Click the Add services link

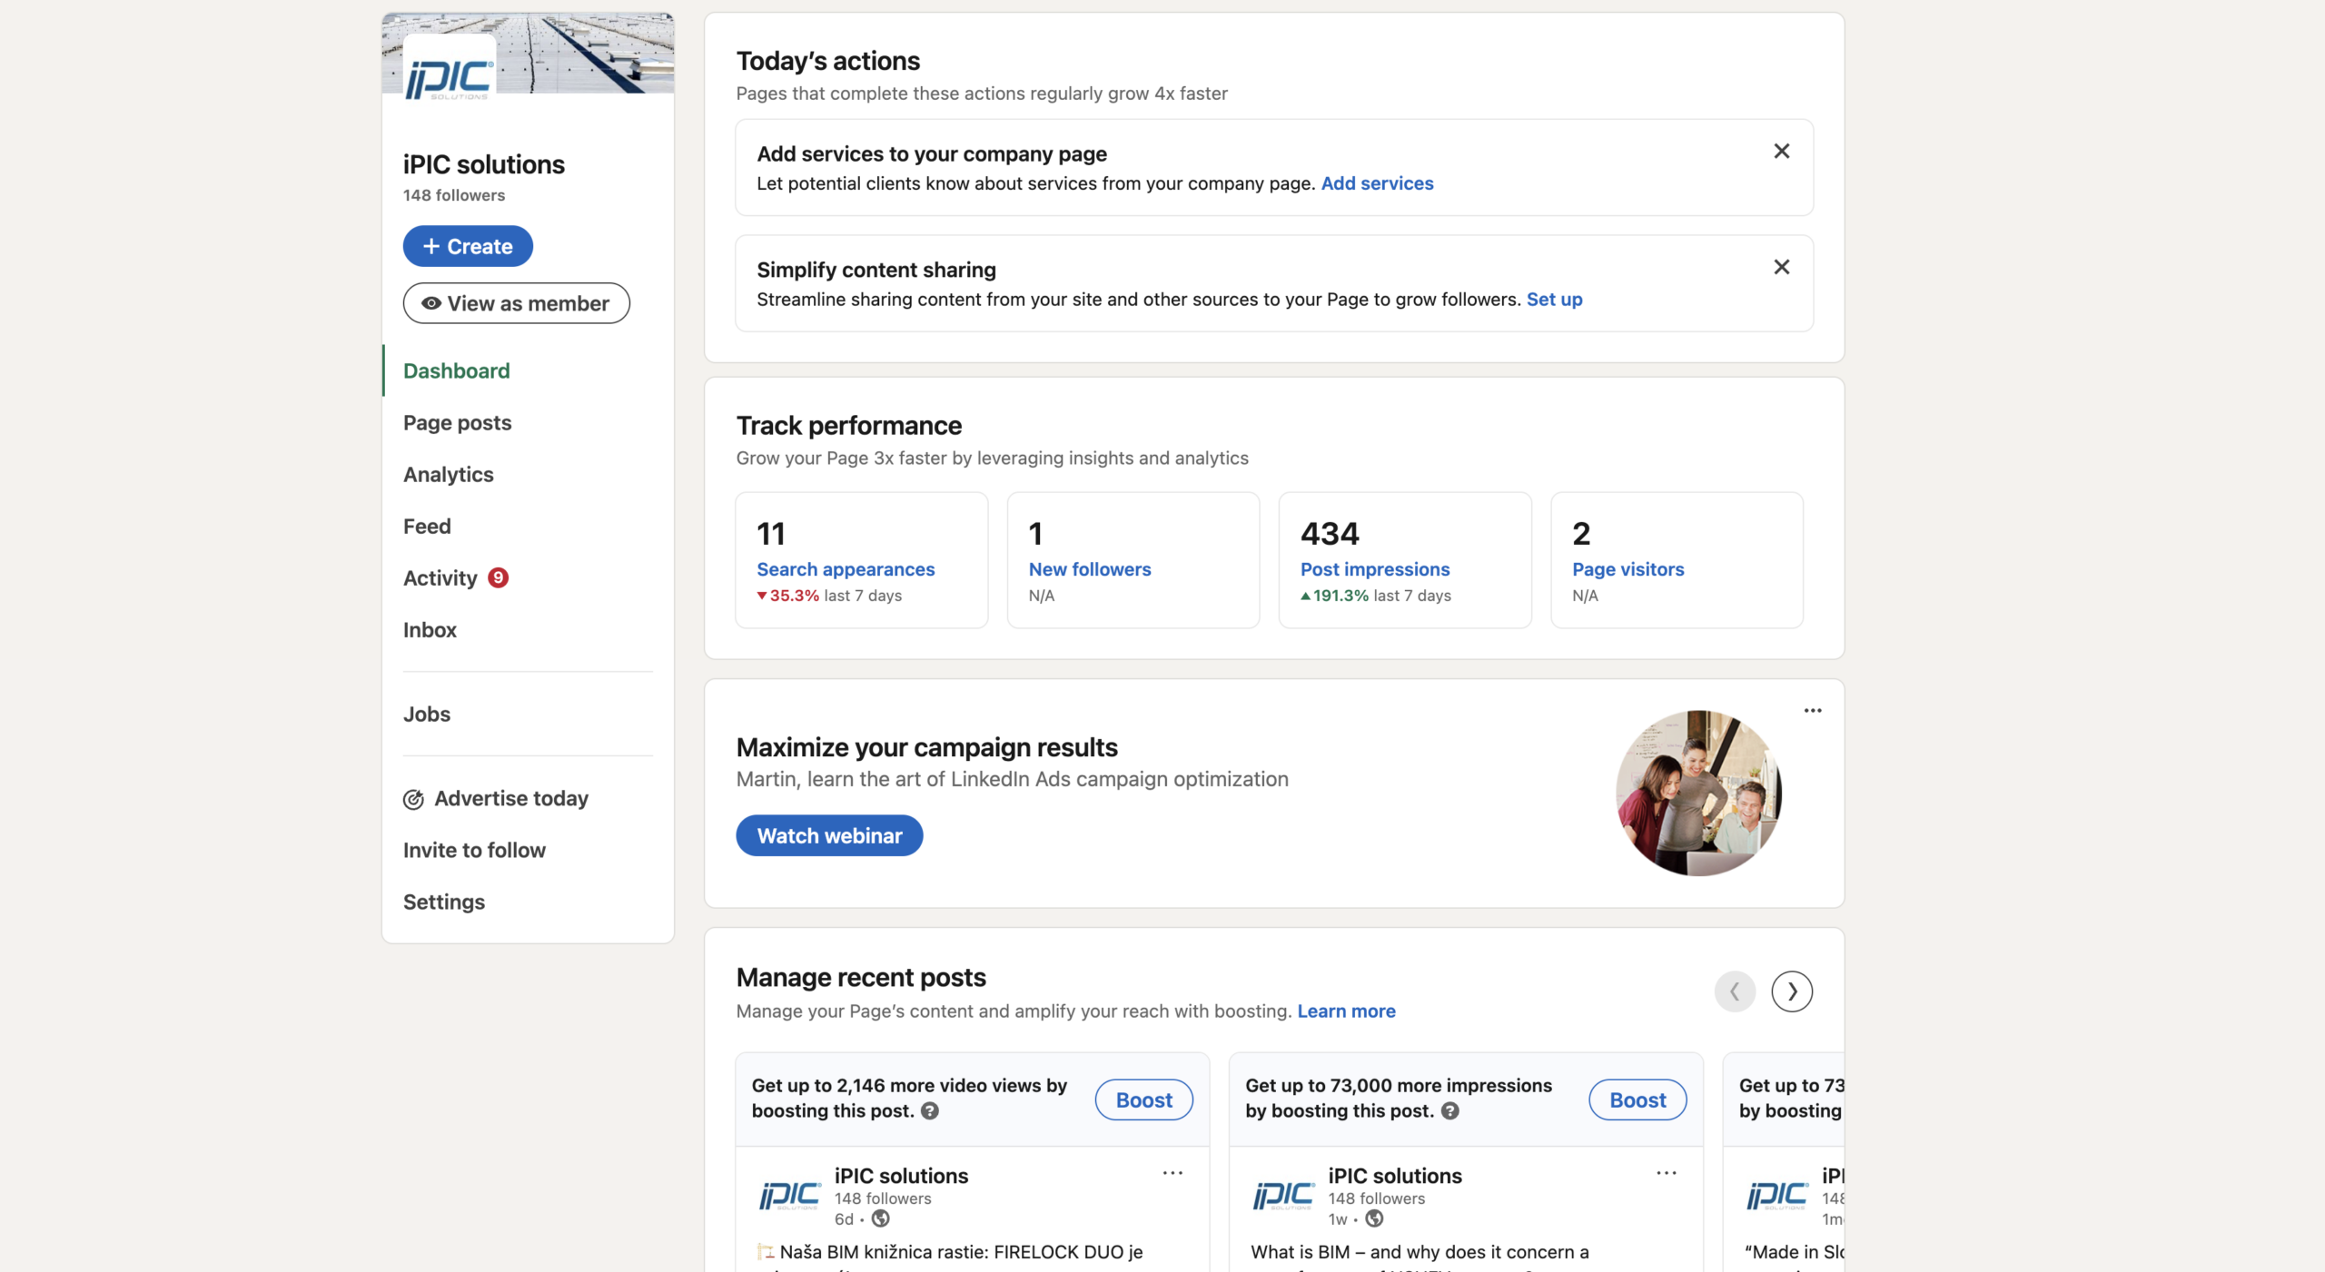(1377, 183)
